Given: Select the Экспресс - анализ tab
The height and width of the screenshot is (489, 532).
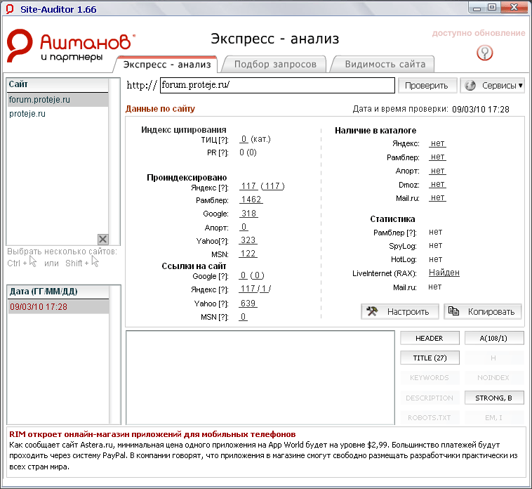Looking at the screenshot, I should 167,64.
